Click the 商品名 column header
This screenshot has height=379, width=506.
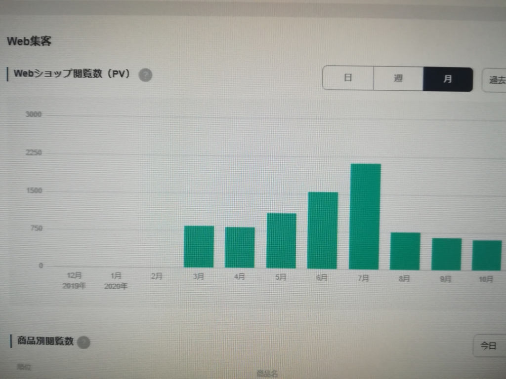click(x=267, y=374)
